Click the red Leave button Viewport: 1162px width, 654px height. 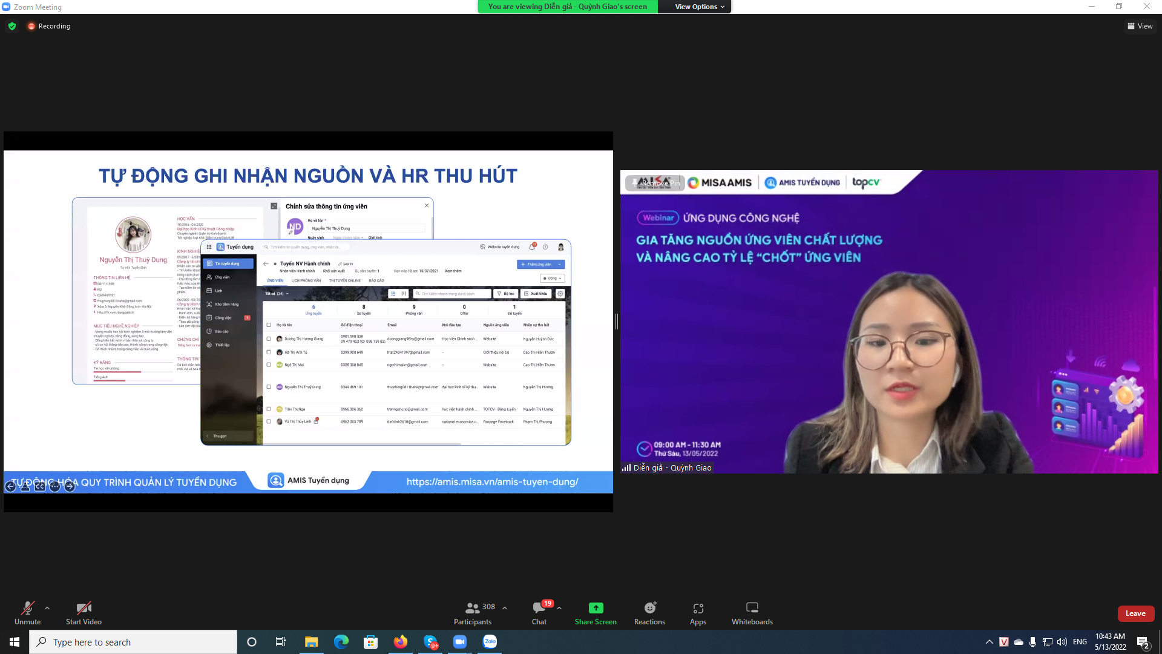[x=1135, y=613]
